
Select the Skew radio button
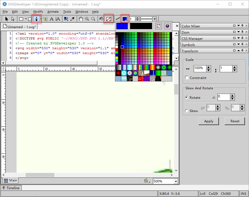[187, 111]
